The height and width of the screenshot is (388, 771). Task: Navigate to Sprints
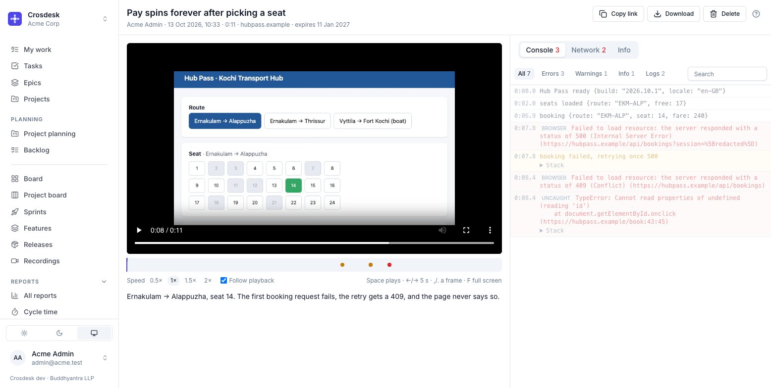tap(59, 212)
